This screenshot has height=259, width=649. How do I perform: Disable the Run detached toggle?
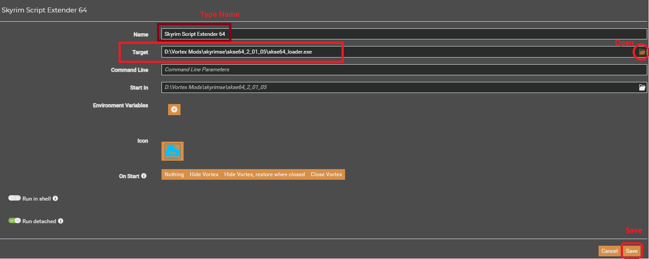[x=15, y=220]
